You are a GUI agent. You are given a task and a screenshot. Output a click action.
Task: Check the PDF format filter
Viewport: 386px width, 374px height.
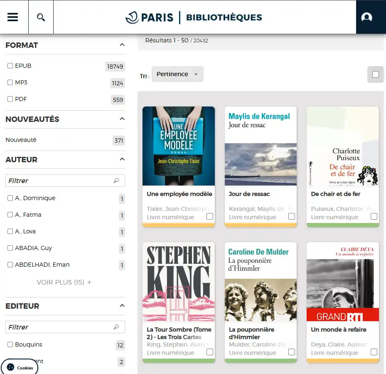10,99
